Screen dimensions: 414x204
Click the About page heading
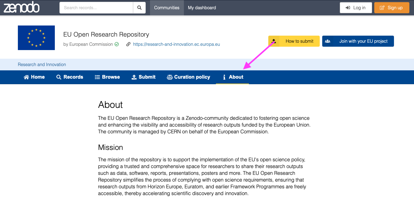(110, 105)
